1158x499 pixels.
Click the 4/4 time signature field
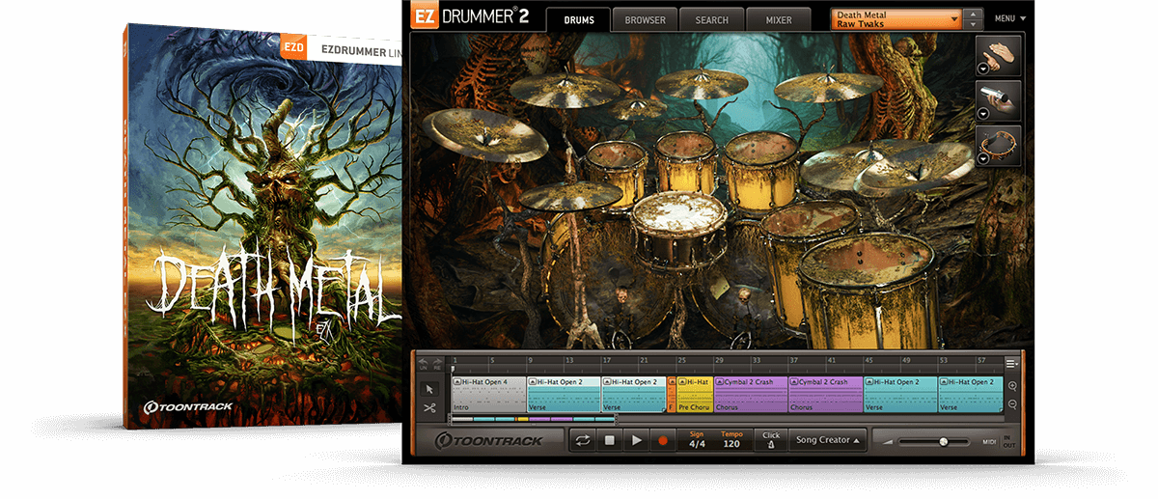697,440
